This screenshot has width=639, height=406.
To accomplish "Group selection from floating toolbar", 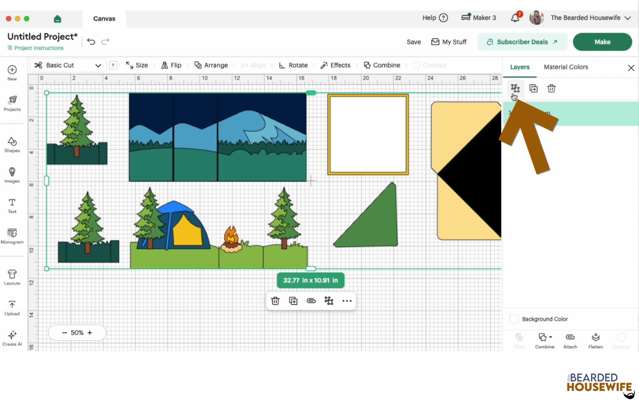I will tap(329, 301).
